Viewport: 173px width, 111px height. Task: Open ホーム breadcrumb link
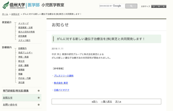5,14
